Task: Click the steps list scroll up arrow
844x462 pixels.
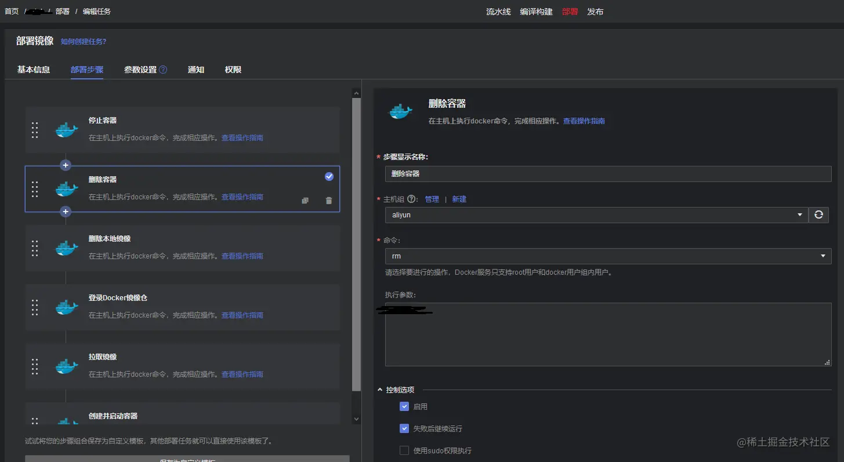Action: [x=357, y=93]
